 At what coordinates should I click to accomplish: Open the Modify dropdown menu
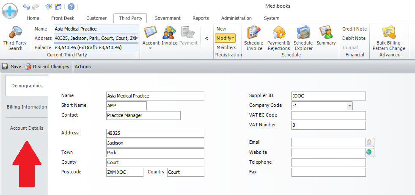pos(226,38)
